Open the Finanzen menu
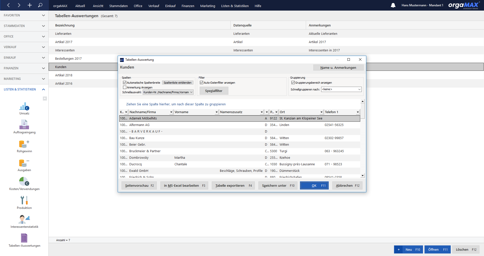484x256 pixels. coord(188,6)
